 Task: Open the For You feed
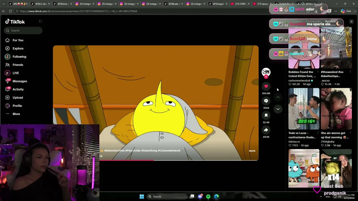click(x=18, y=40)
